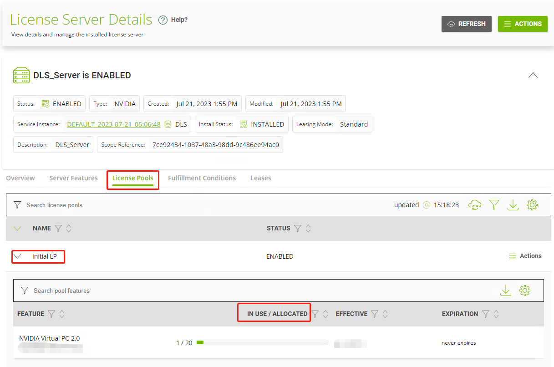Click the Modified Jul 21, 2023 1:55 PM value
Viewport: 554px width, 367px height.
click(x=311, y=104)
